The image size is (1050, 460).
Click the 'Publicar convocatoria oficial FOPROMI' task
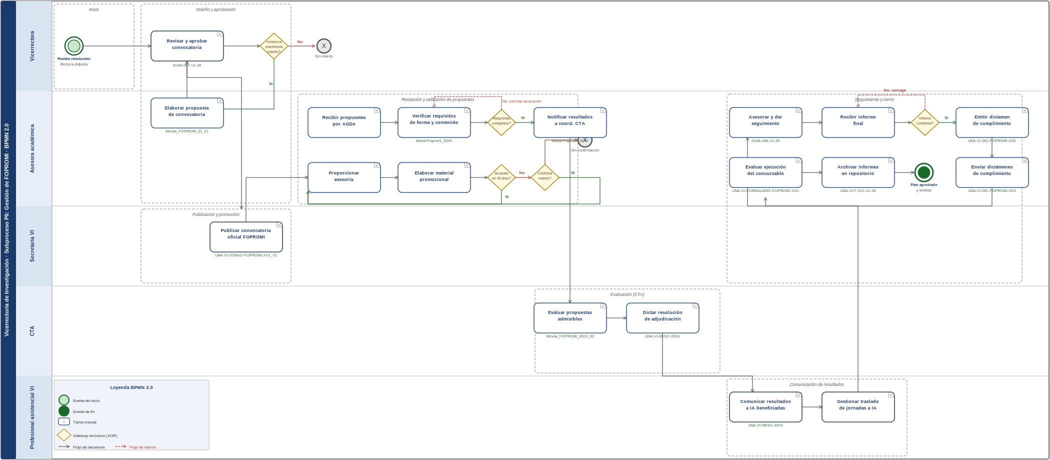[246, 237]
